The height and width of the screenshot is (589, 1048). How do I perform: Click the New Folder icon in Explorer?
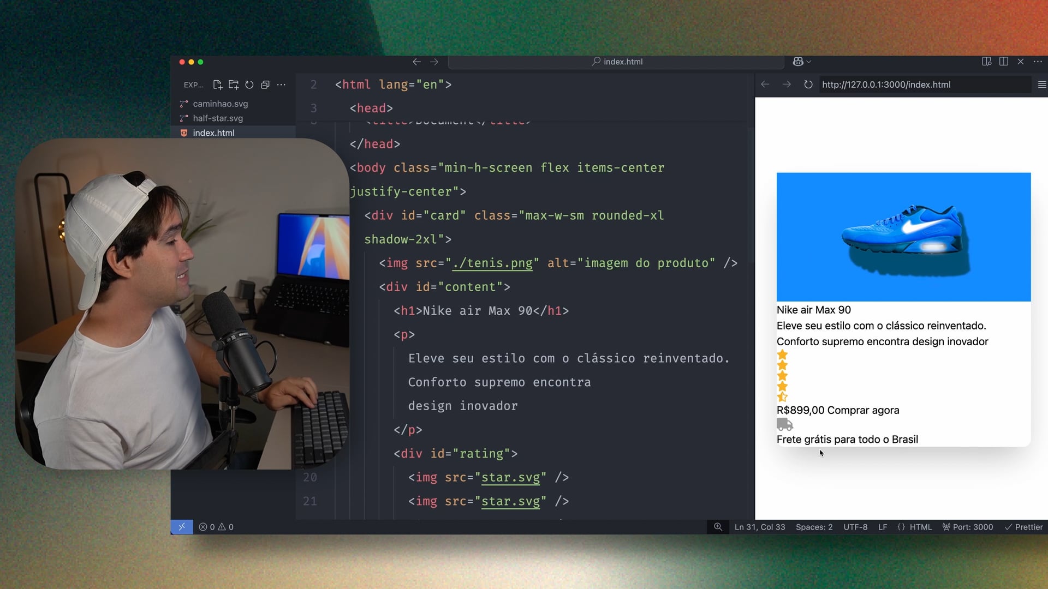(x=234, y=85)
